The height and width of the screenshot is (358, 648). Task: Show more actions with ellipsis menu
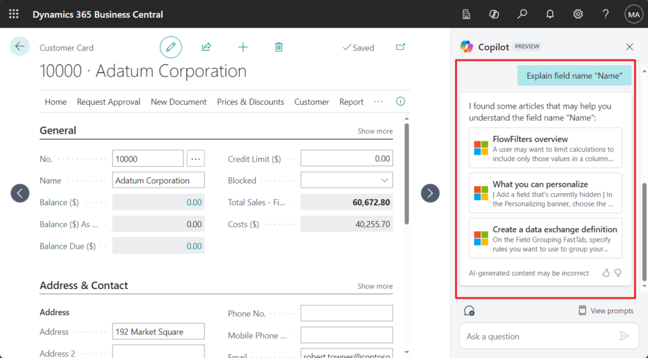click(378, 102)
